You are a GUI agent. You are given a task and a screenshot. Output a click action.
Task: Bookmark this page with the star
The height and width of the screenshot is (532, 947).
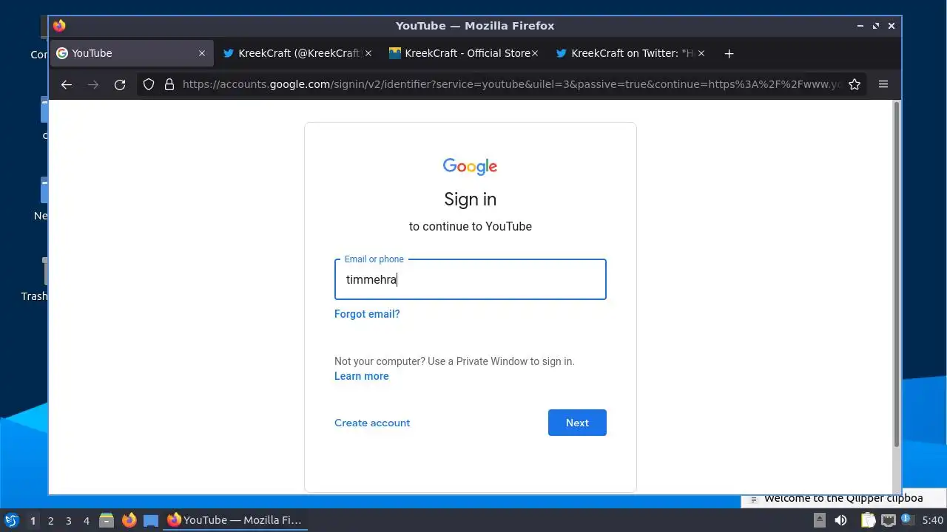click(x=855, y=84)
